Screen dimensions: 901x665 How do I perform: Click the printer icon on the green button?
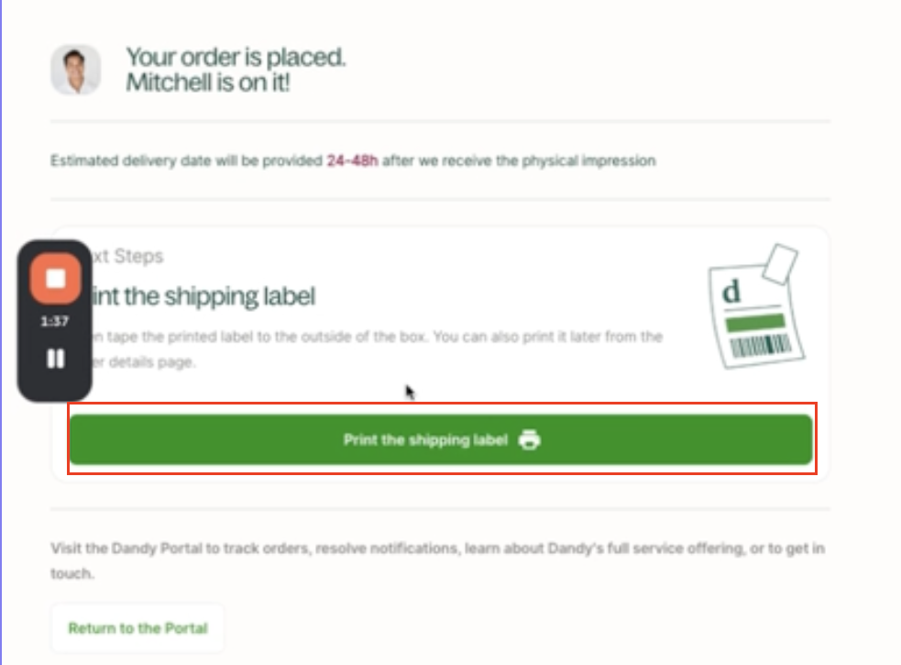529,440
